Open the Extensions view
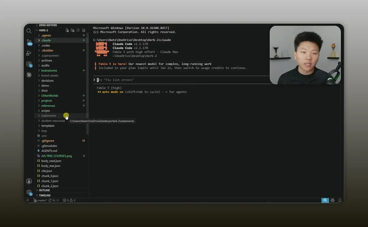Viewport: 368px width, 227px height. click(29, 64)
